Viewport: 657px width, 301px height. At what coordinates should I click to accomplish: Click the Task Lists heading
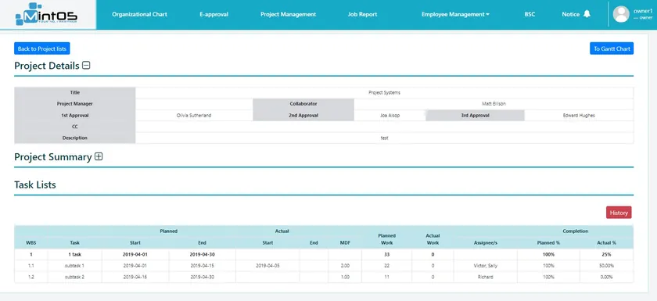(x=35, y=185)
